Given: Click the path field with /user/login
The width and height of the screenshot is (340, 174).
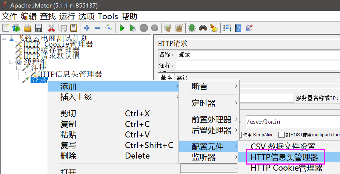Looking at the screenshot, I should [293, 122].
